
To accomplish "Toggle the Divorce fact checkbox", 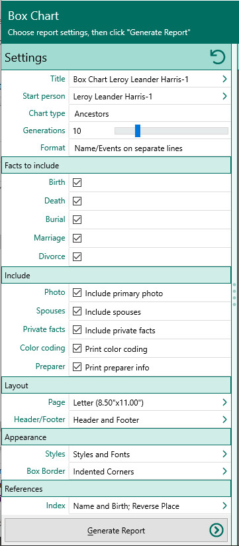I will (77, 256).
